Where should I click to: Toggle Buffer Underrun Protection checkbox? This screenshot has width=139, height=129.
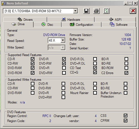[x=125, y=93]
